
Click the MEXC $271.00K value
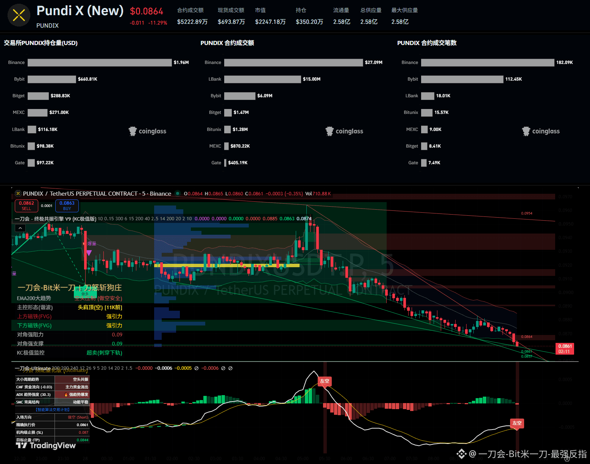59,112
